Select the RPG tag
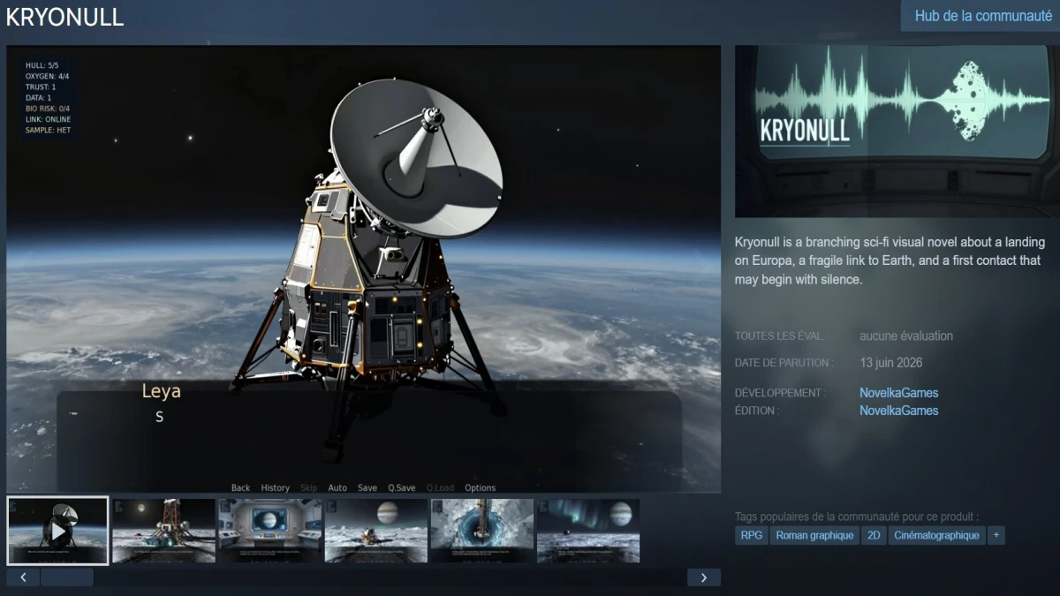This screenshot has height=596, width=1060. (752, 535)
